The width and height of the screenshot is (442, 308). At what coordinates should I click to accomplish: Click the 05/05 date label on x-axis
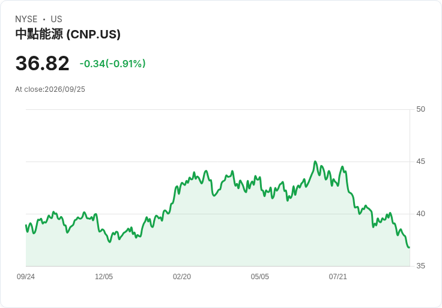pyautogui.click(x=260, y=277)
